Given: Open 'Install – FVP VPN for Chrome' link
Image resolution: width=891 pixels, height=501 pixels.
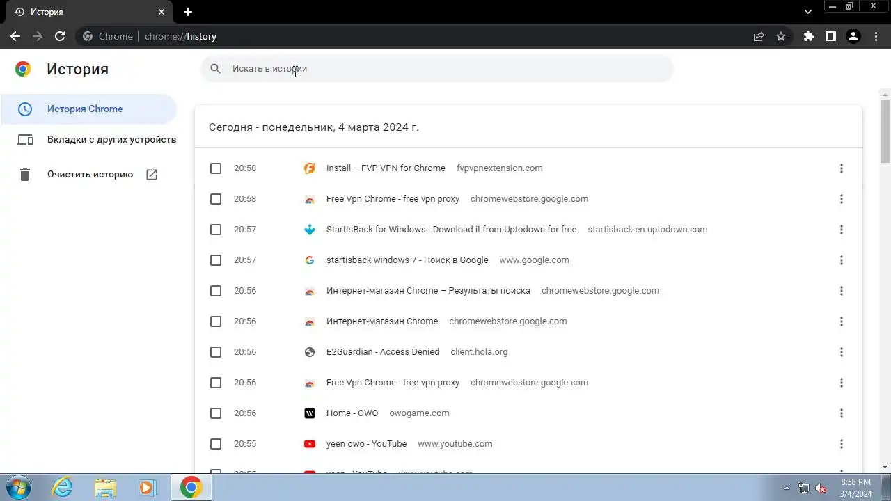Looking at the screenshot, I should 386,168.
